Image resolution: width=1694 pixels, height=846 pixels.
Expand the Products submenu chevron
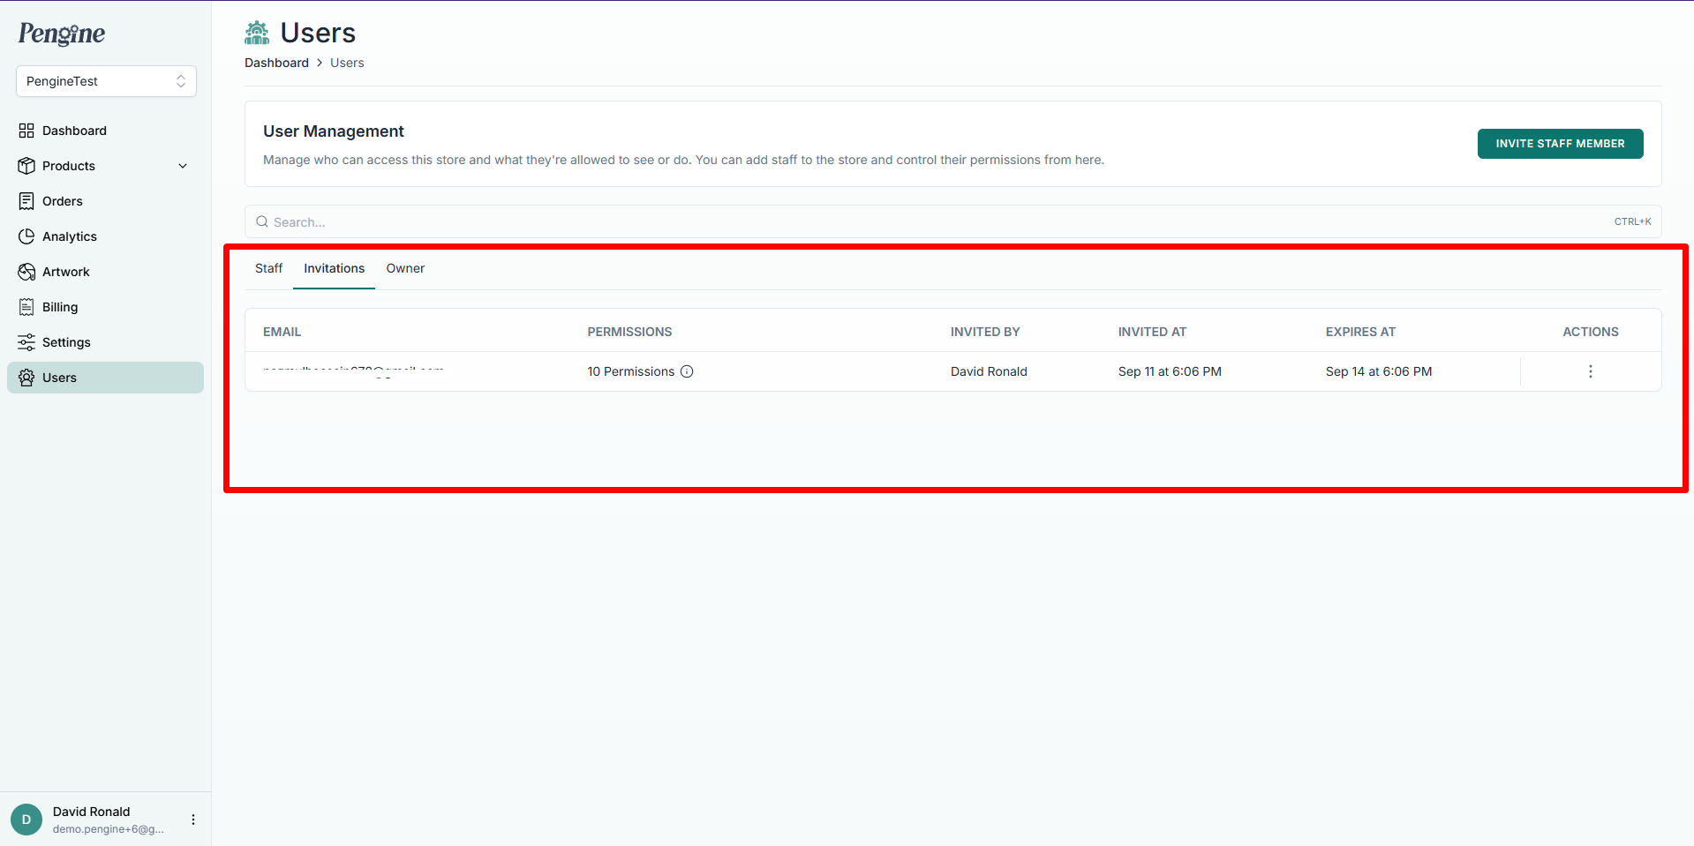[x=183, y=166]
